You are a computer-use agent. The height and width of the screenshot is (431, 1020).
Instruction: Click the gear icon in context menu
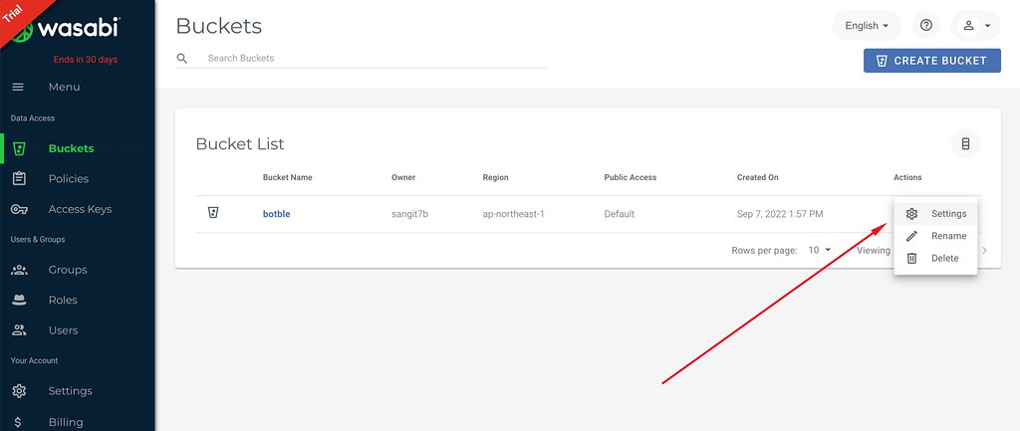pyautogui.click(x=912, y=214)
